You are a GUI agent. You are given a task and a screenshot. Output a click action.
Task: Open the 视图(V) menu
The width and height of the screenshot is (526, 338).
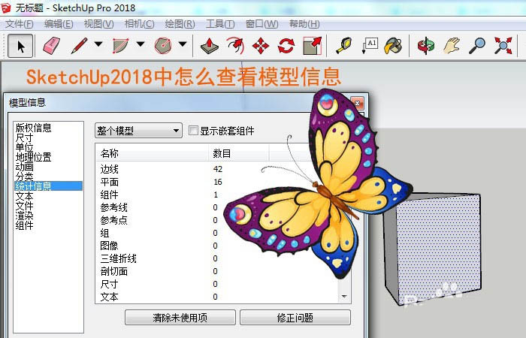point(98,24)
